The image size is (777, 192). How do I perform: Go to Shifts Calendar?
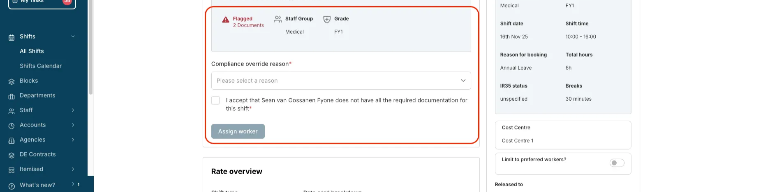coord(41,66)
